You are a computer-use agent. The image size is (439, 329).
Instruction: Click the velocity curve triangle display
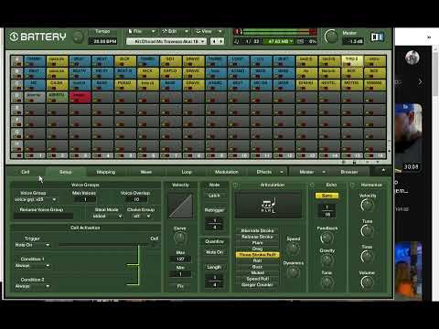coord(181,206)
